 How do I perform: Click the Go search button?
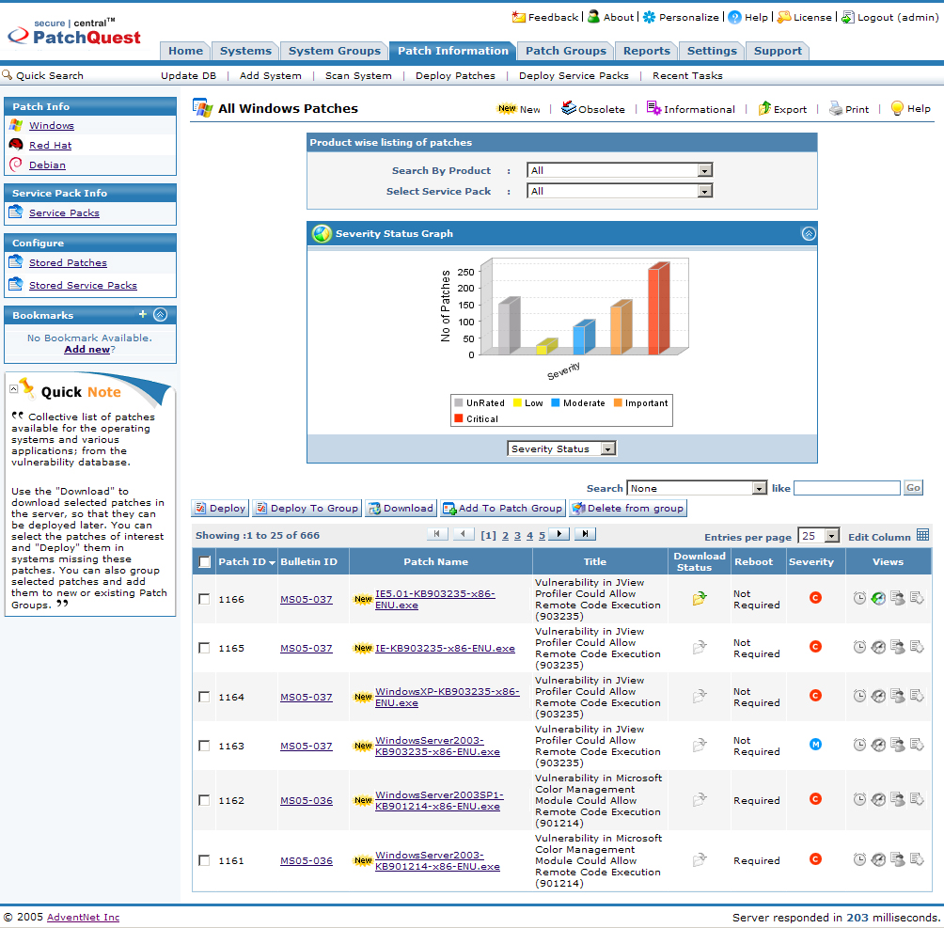point(913,488)
